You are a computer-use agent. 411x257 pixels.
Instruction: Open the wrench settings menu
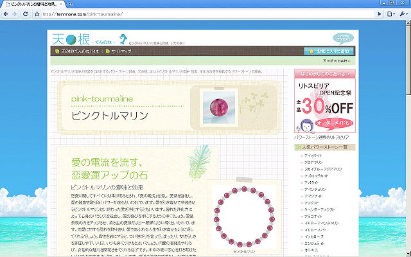(403, 14)
